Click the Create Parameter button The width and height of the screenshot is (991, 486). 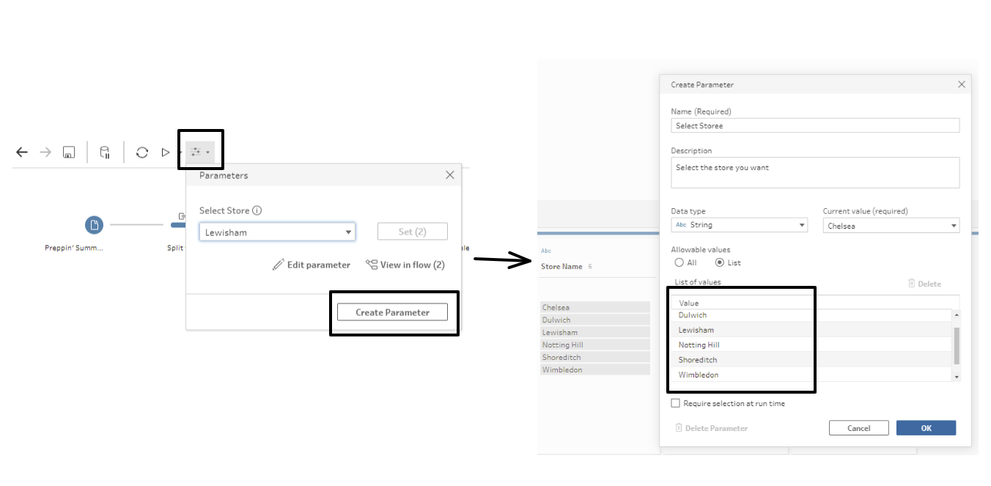pyautogui.click(x=392, y=312)
